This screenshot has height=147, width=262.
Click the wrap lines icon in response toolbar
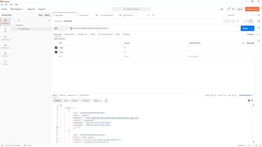(106, 101)
